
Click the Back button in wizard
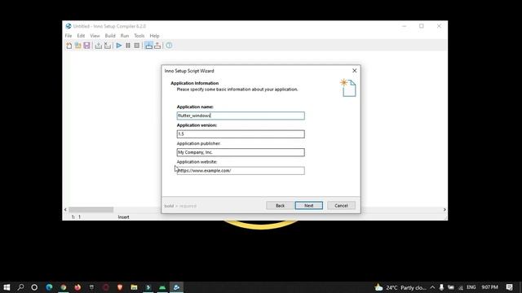(280, 206)
